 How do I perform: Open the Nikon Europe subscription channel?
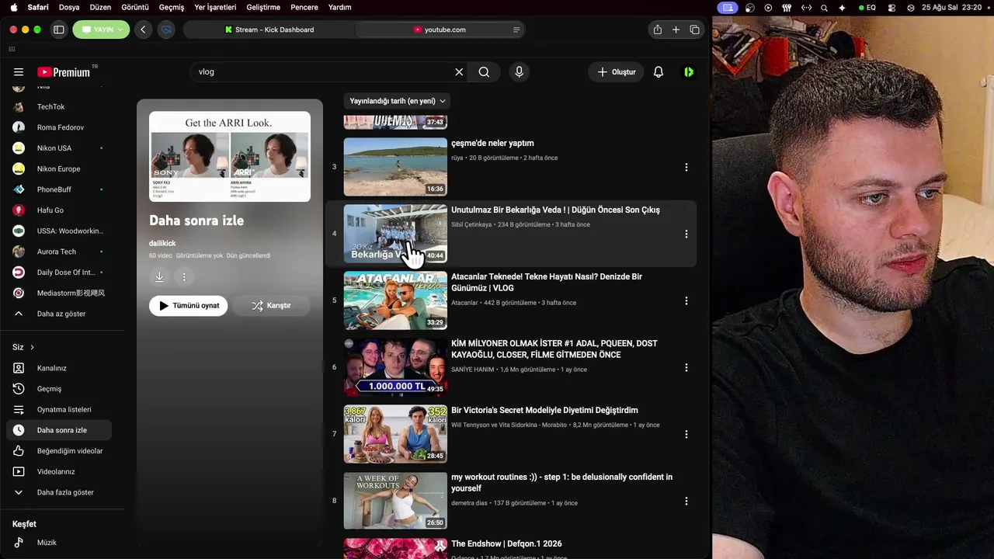59,168
